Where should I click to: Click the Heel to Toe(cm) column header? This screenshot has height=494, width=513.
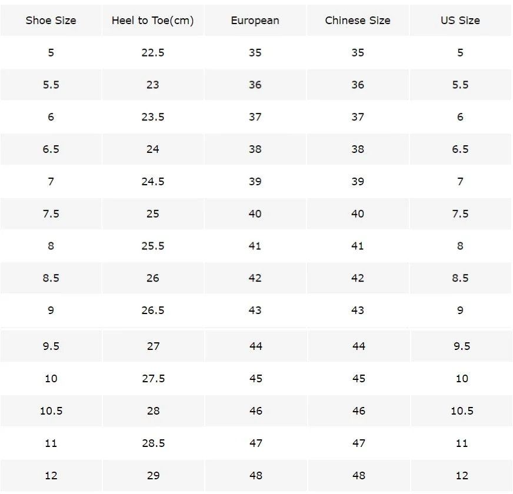click(152, 21)
